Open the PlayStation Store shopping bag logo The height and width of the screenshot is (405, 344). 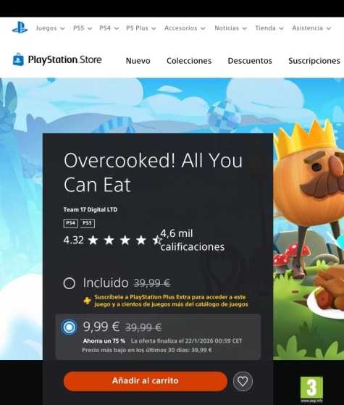point(18,59)
